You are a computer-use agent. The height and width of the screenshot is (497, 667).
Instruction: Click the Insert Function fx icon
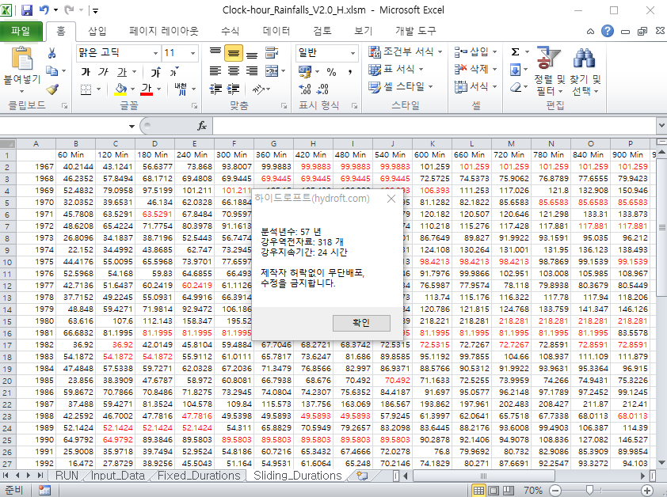tap(202, 126)
